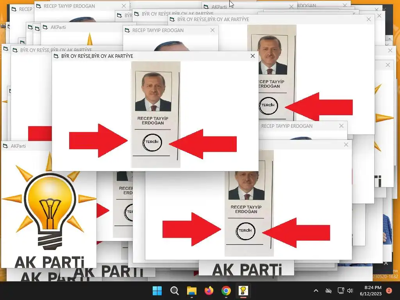Click the AKParti title of the large logo window

click(18, 146)
